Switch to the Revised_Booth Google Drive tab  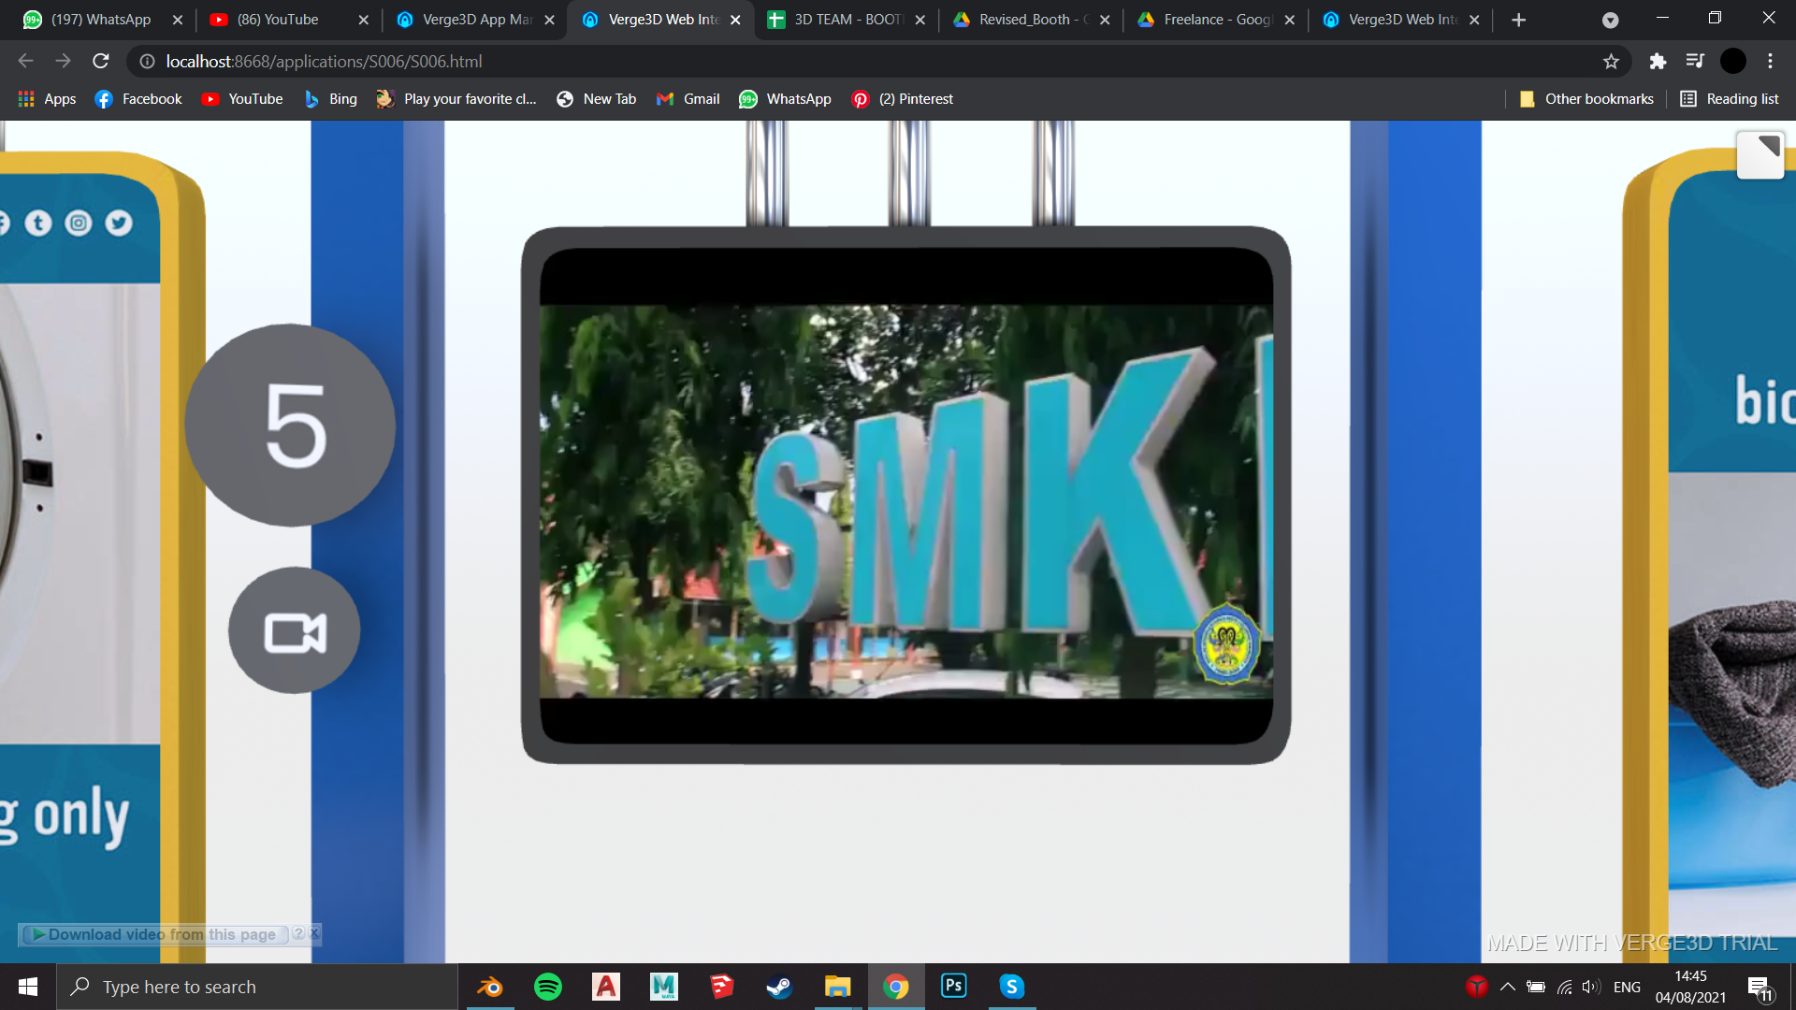[x=1032, y=20]
